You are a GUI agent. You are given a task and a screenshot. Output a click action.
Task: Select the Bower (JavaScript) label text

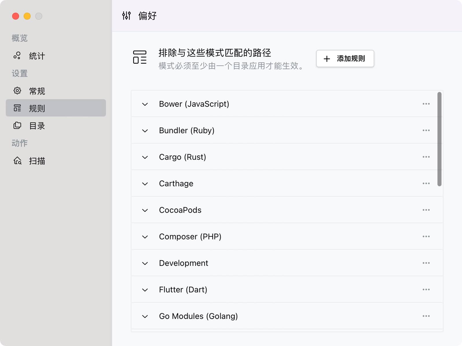[194, 104]
